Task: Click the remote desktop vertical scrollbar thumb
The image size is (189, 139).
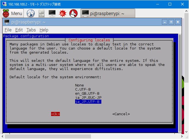Action: [x=186, y=48]
